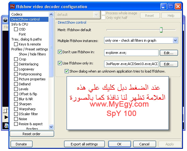
Task: Click the camera icon behind the dialog
Action: [x=5, y=20]
